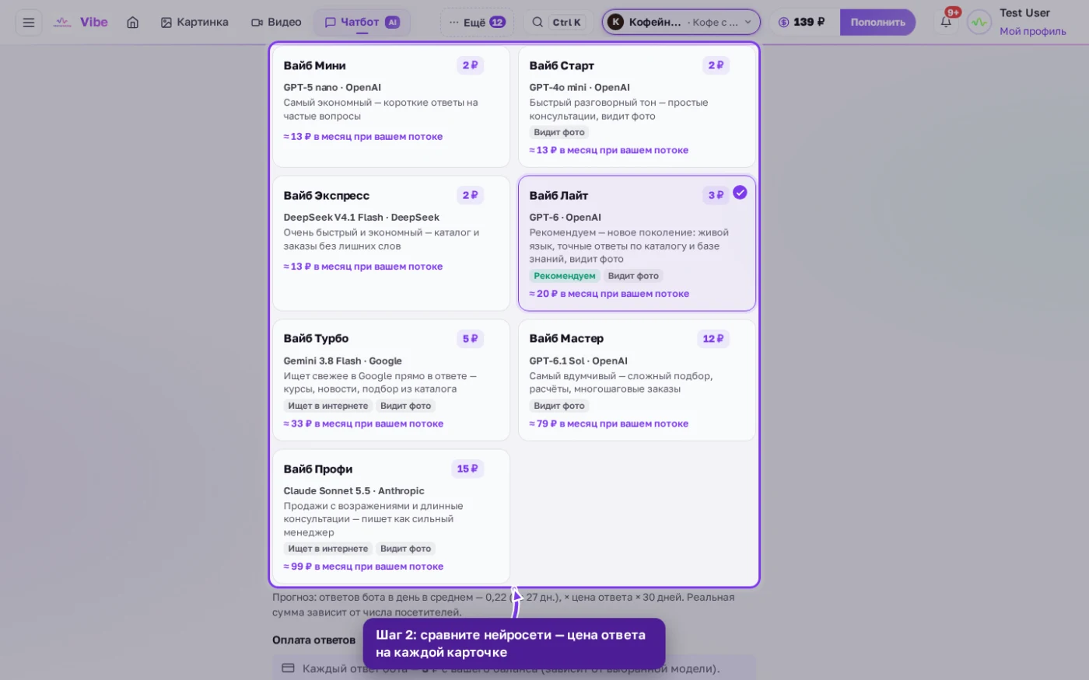
Task: Expand the Ещё menu
Action: tap(478, 23)
